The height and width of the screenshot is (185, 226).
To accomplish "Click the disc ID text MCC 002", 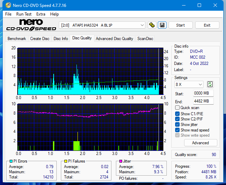I will tap(198, 57).
